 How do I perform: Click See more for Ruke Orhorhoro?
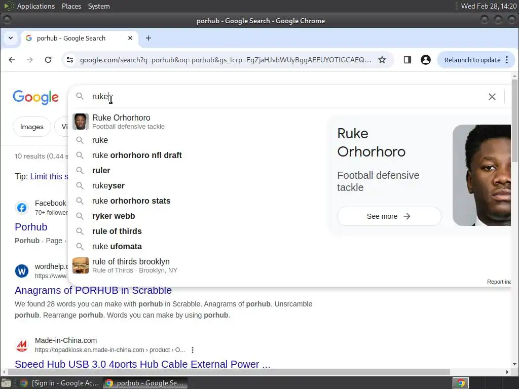point(389,216)
